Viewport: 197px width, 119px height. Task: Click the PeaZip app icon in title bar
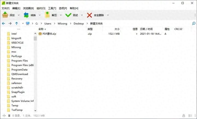(3, 3)
